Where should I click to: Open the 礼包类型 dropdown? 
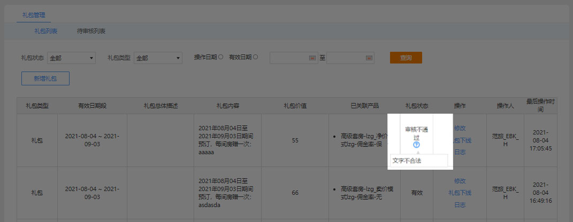(158, 58)
